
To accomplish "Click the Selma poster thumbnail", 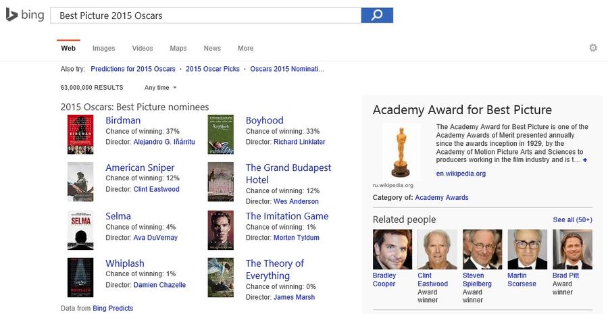I will tap(80, 230).
